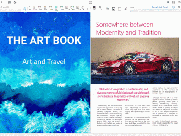Select the orange highlighter pen
The image size is (181, 136).
pos(45,8)
